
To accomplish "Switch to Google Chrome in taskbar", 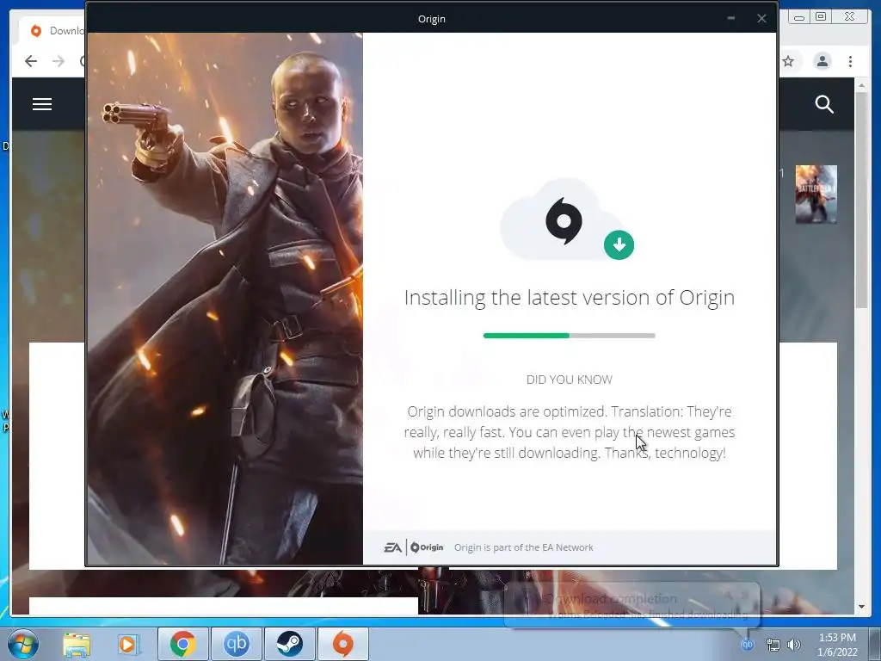I will [182, 644].
